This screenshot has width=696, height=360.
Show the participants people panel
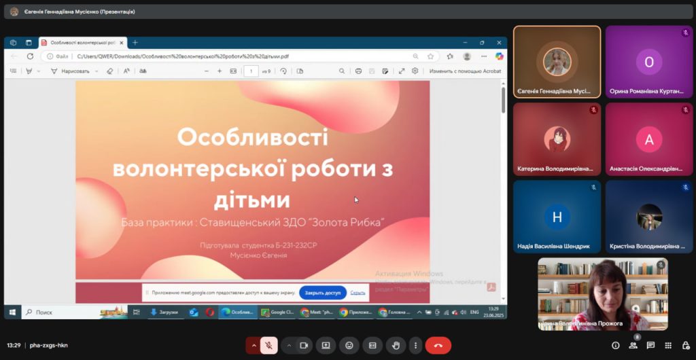633,345
